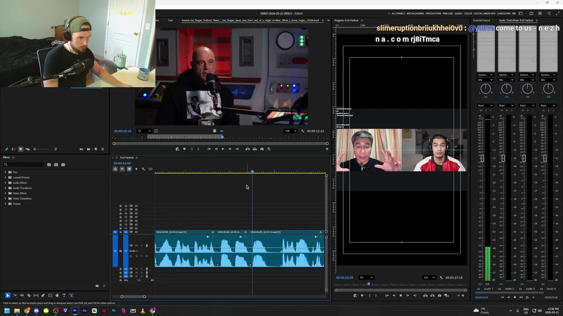Viewport: 563px width, 316px height.
Task: Toggle the eye icon on track V4
Action: coord(136,221)
